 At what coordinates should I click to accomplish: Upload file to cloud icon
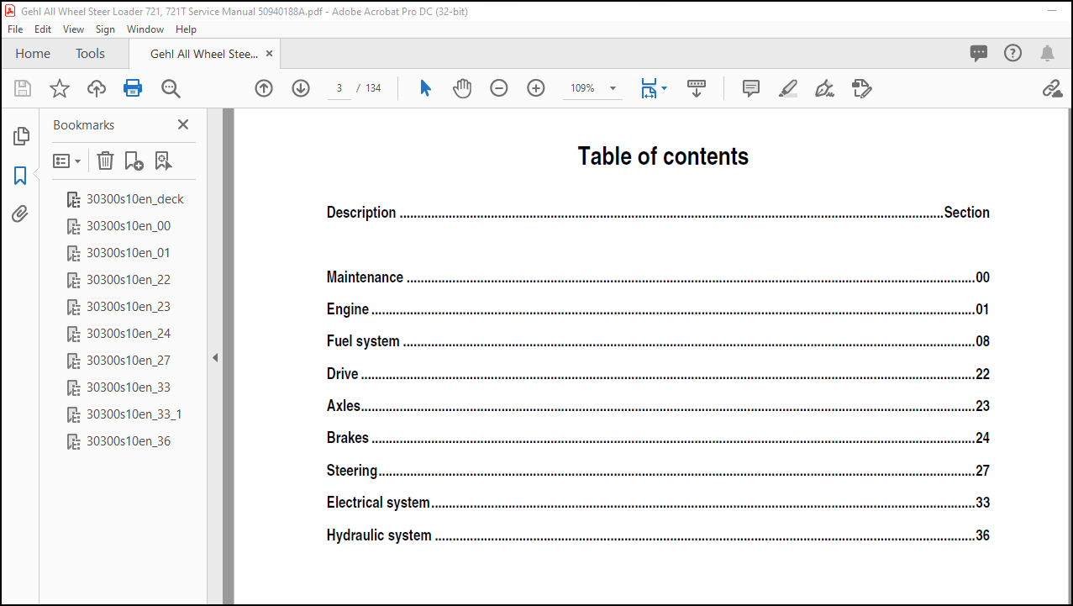(x=97, y=88)
